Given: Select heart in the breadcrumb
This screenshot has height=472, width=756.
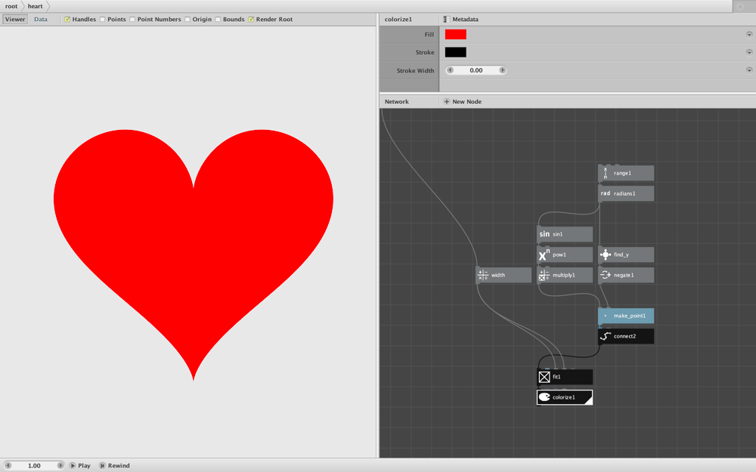Looking at the screenshot, I should [x=35, y=6].
